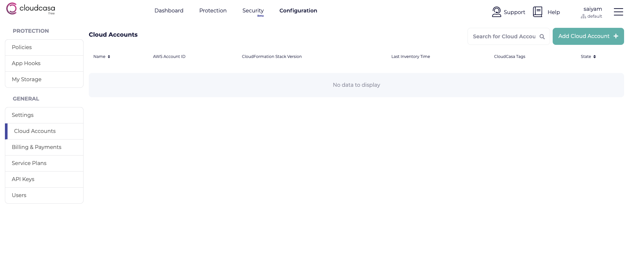Click the CloudCasa logo
629x258 pixels.
pos(30,9)
